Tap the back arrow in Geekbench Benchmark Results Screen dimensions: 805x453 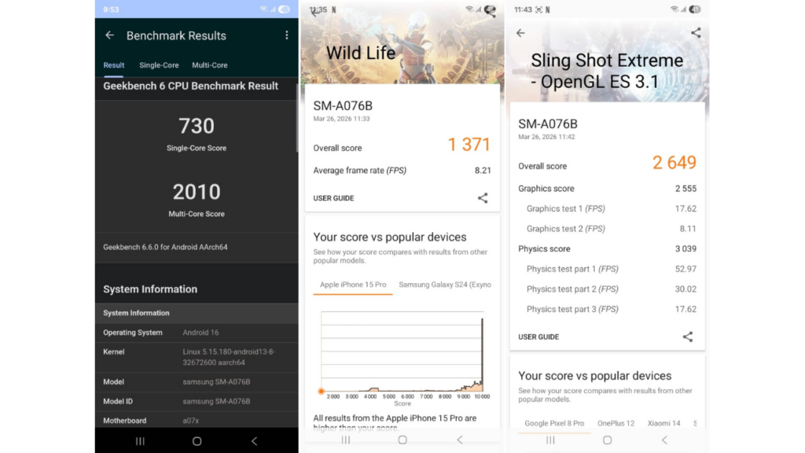(109, 35)
